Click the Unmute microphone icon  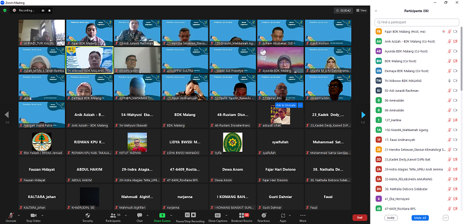pos(11,215)
